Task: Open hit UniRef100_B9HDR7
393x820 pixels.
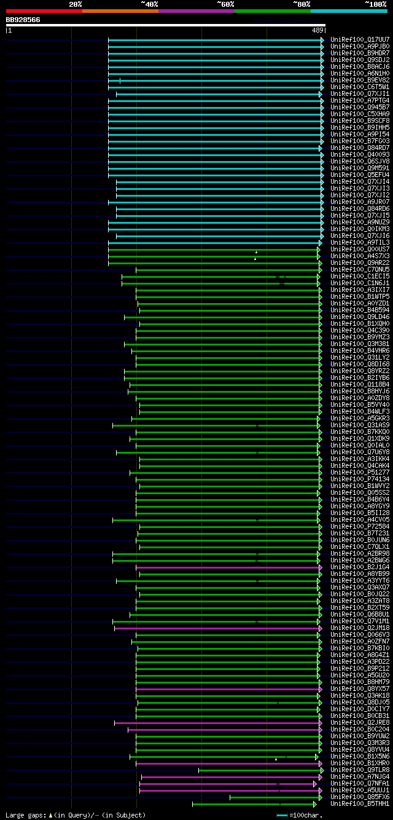Action: pos(360,53)
